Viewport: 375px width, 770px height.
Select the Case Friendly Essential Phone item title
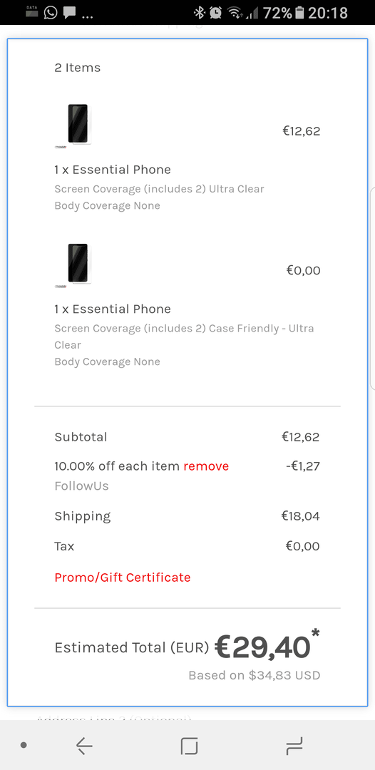tap(113, 309)
